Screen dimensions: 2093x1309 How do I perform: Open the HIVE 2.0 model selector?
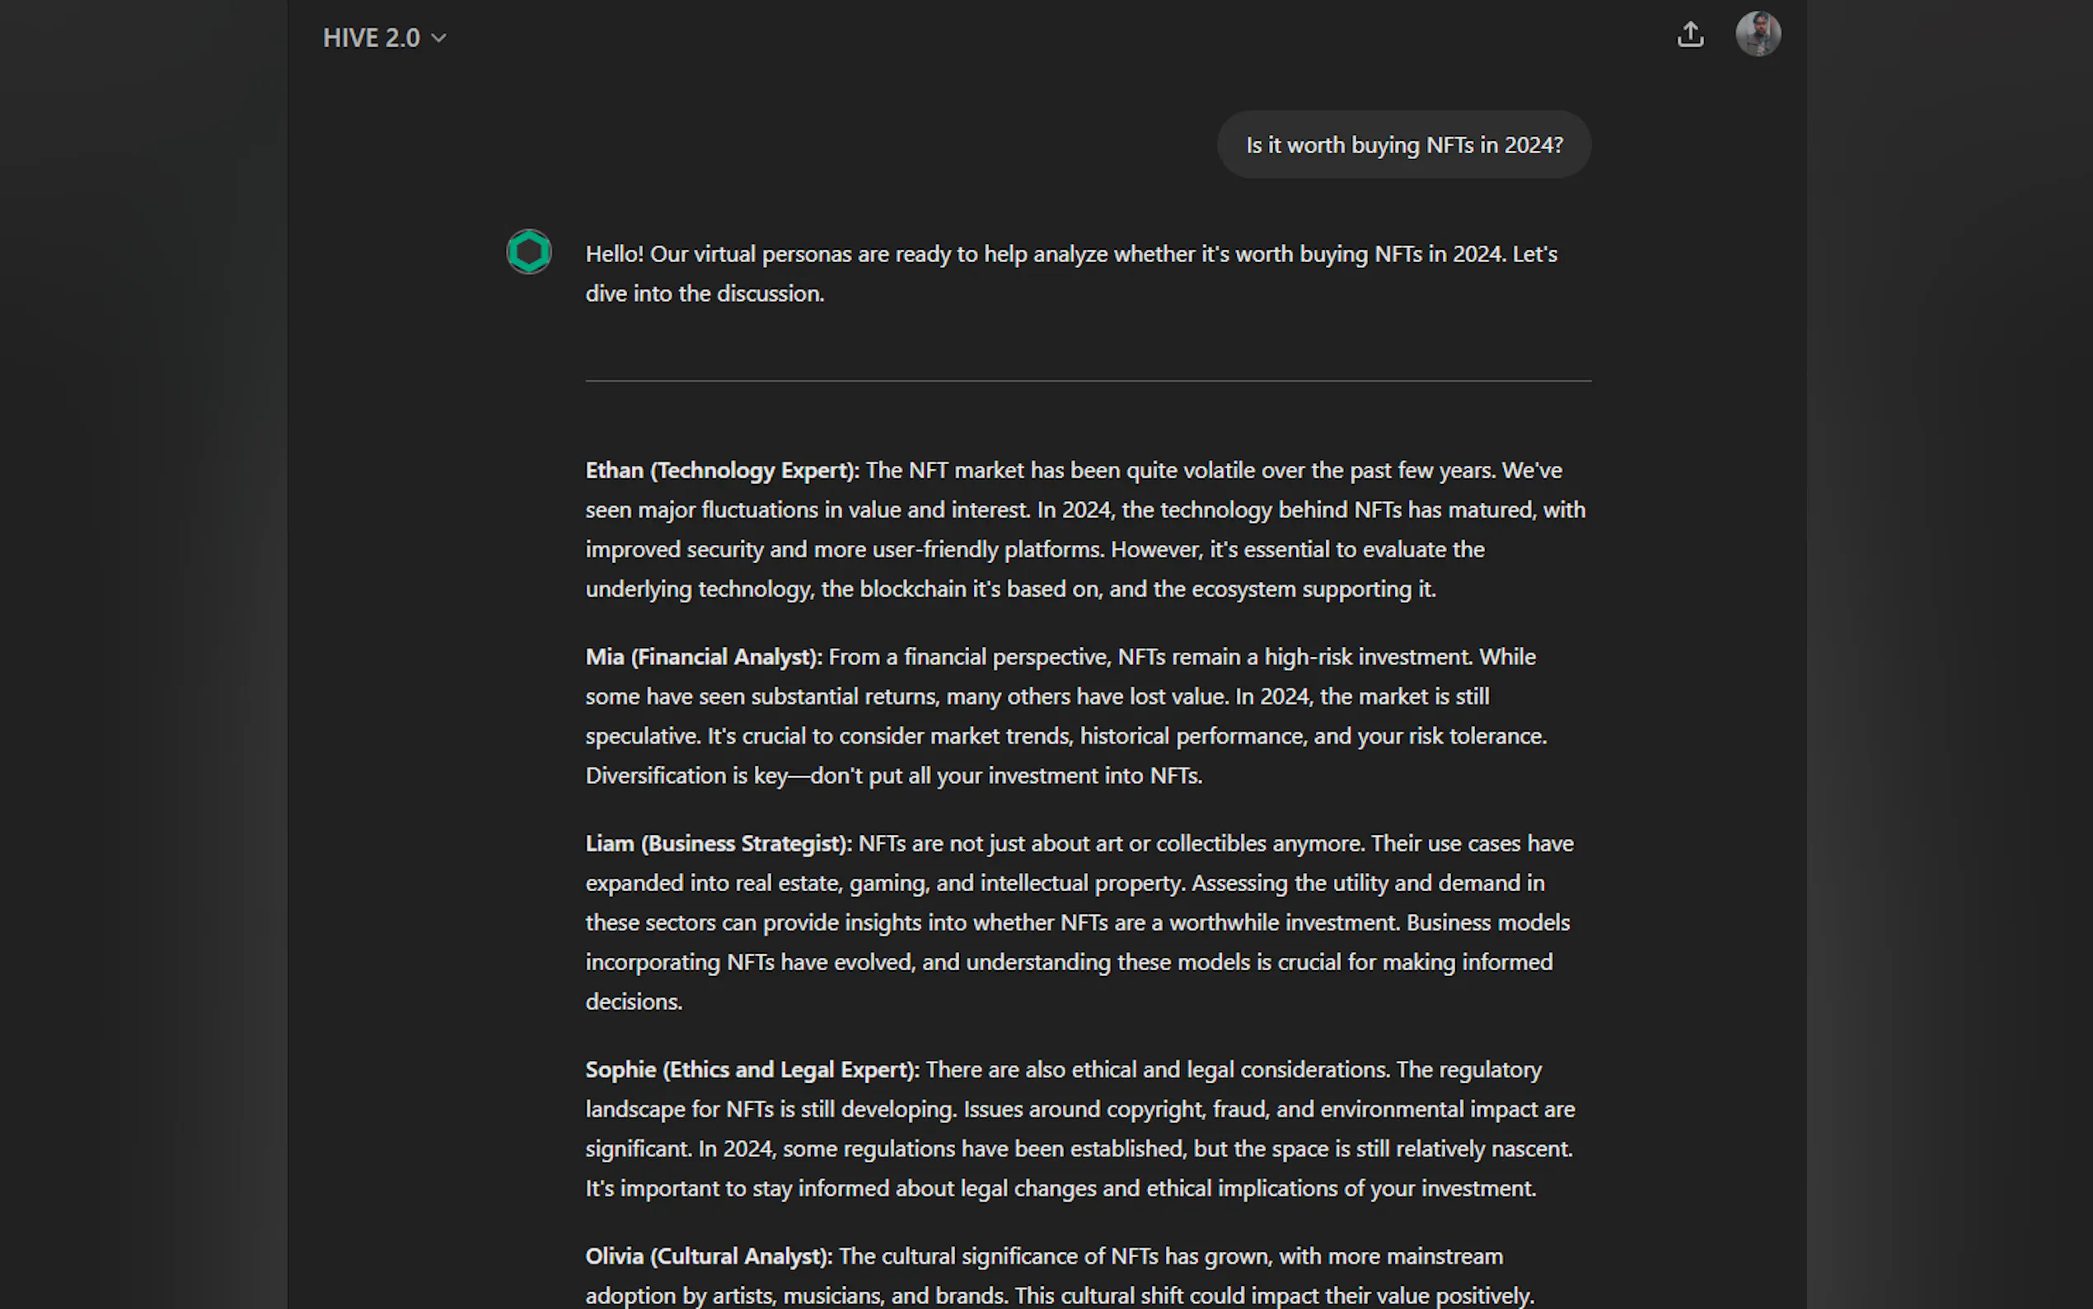pyautogui.click(x=371, y=38)
